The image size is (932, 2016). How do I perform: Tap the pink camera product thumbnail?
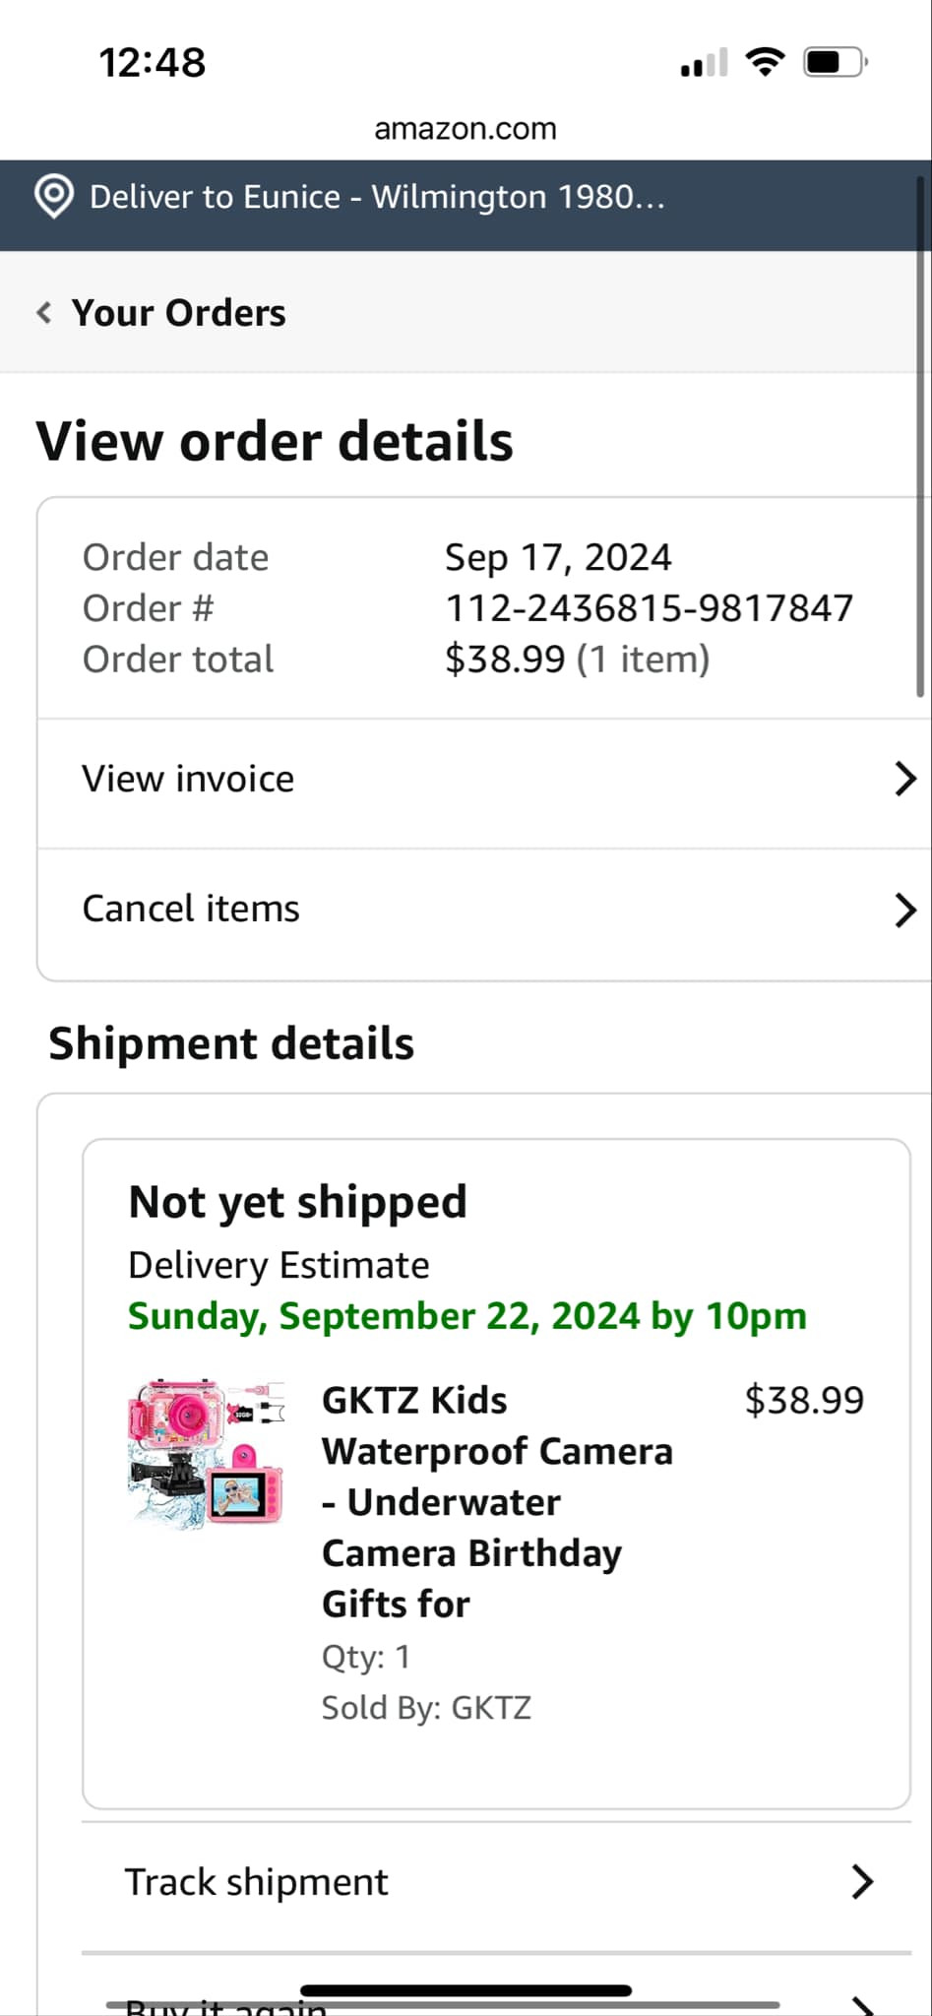pos(207,1453)
